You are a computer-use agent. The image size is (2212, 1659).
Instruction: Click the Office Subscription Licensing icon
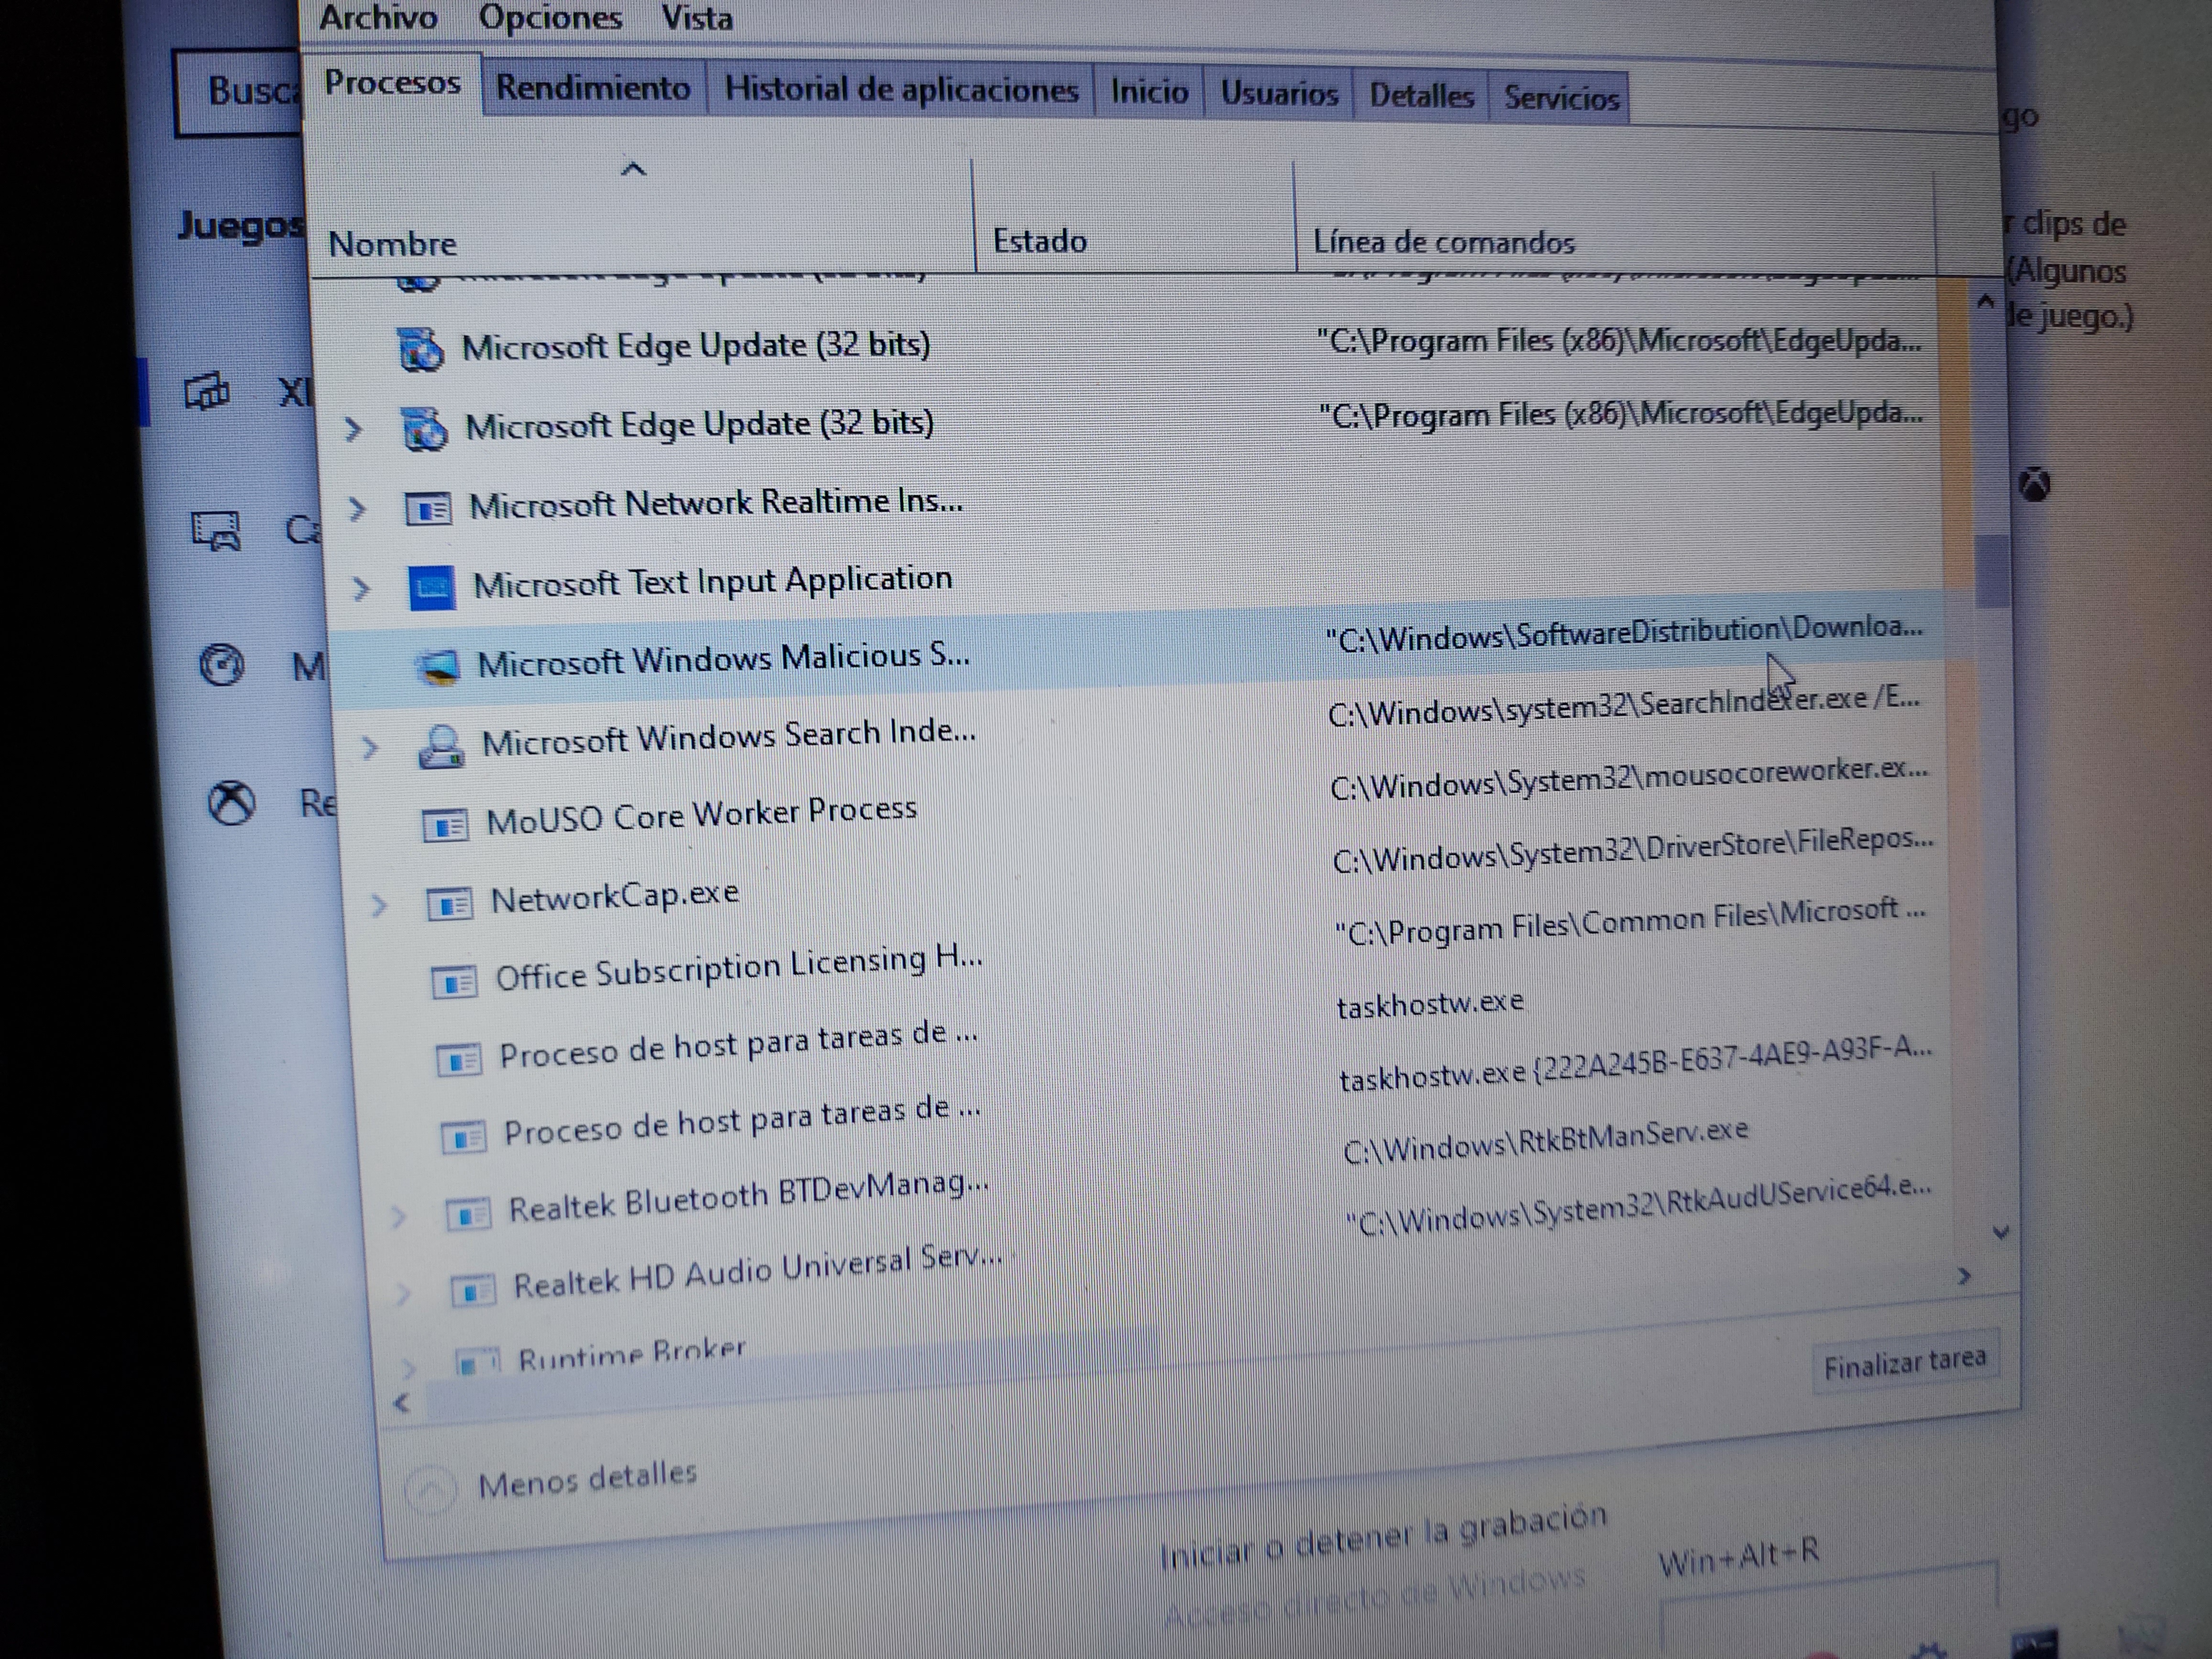pyautogui.click(x=454, y=982)
